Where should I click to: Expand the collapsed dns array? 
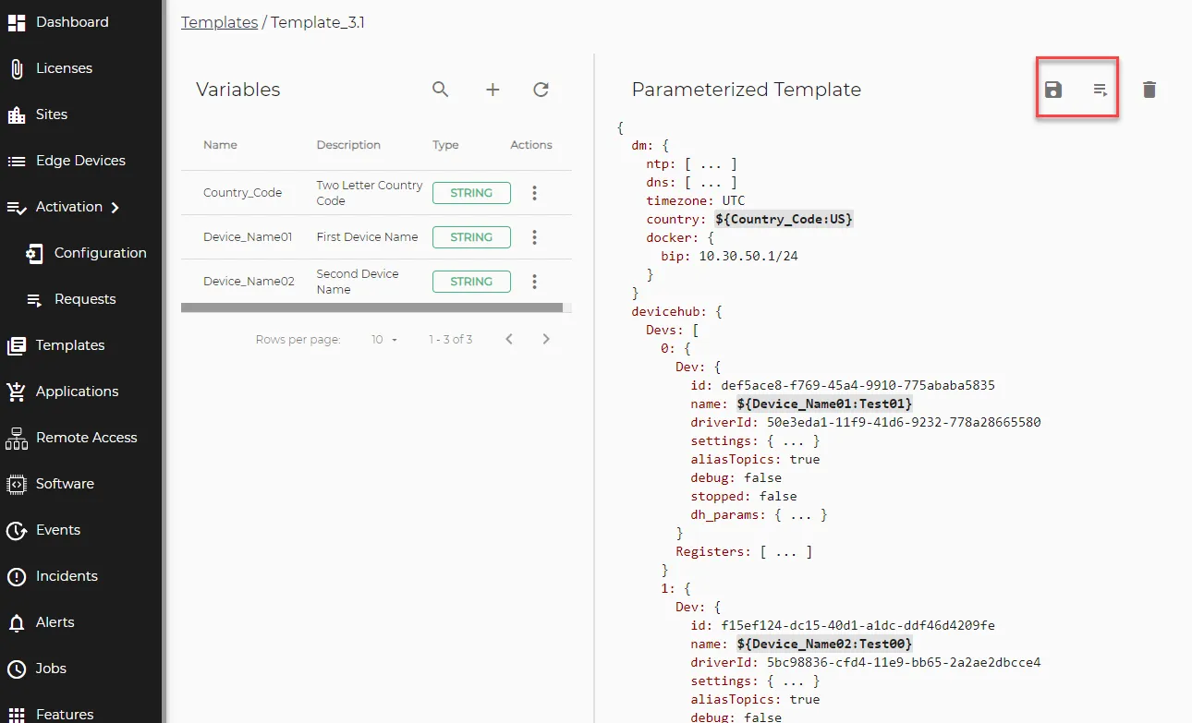(711, 182)
